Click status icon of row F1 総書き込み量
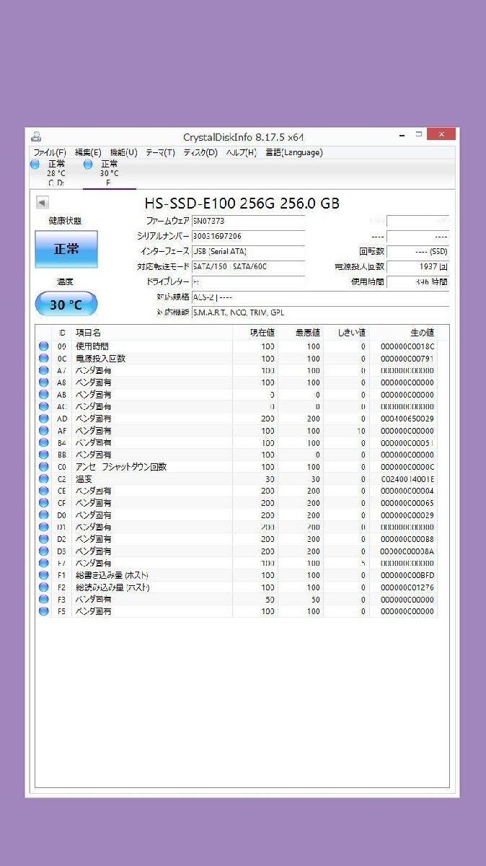Image resolution: width=486 pixels, height=866 pixels. point(44,575)
